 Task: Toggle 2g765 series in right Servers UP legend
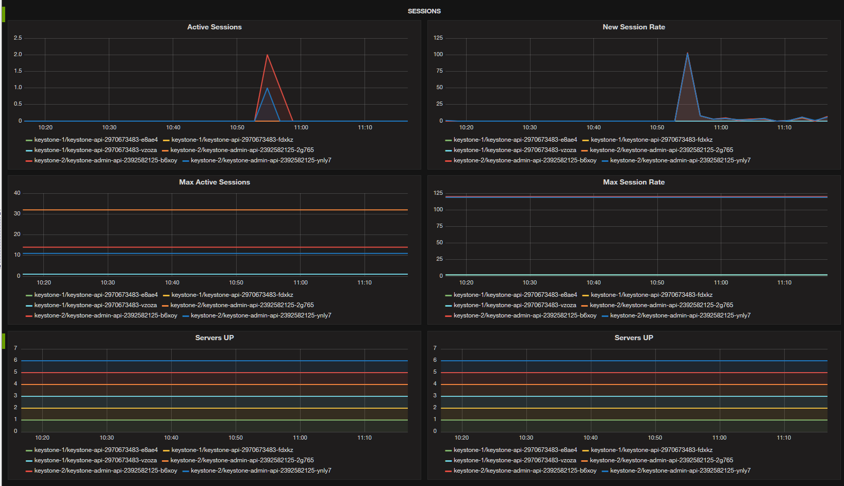(661, 460)
